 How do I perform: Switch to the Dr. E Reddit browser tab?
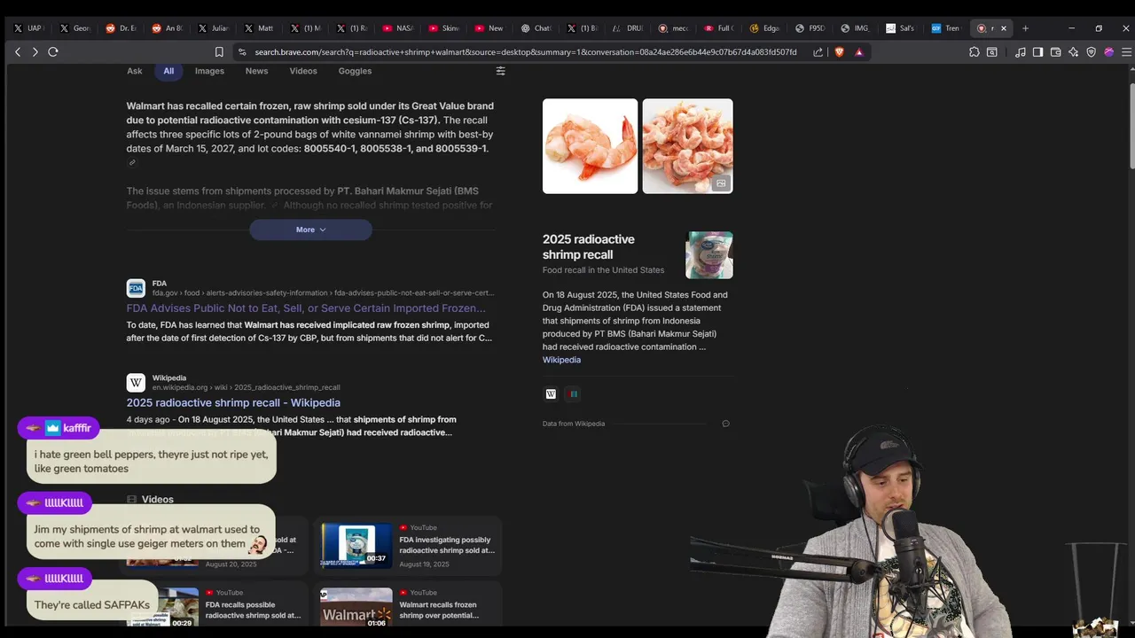(x=120, y=28)
